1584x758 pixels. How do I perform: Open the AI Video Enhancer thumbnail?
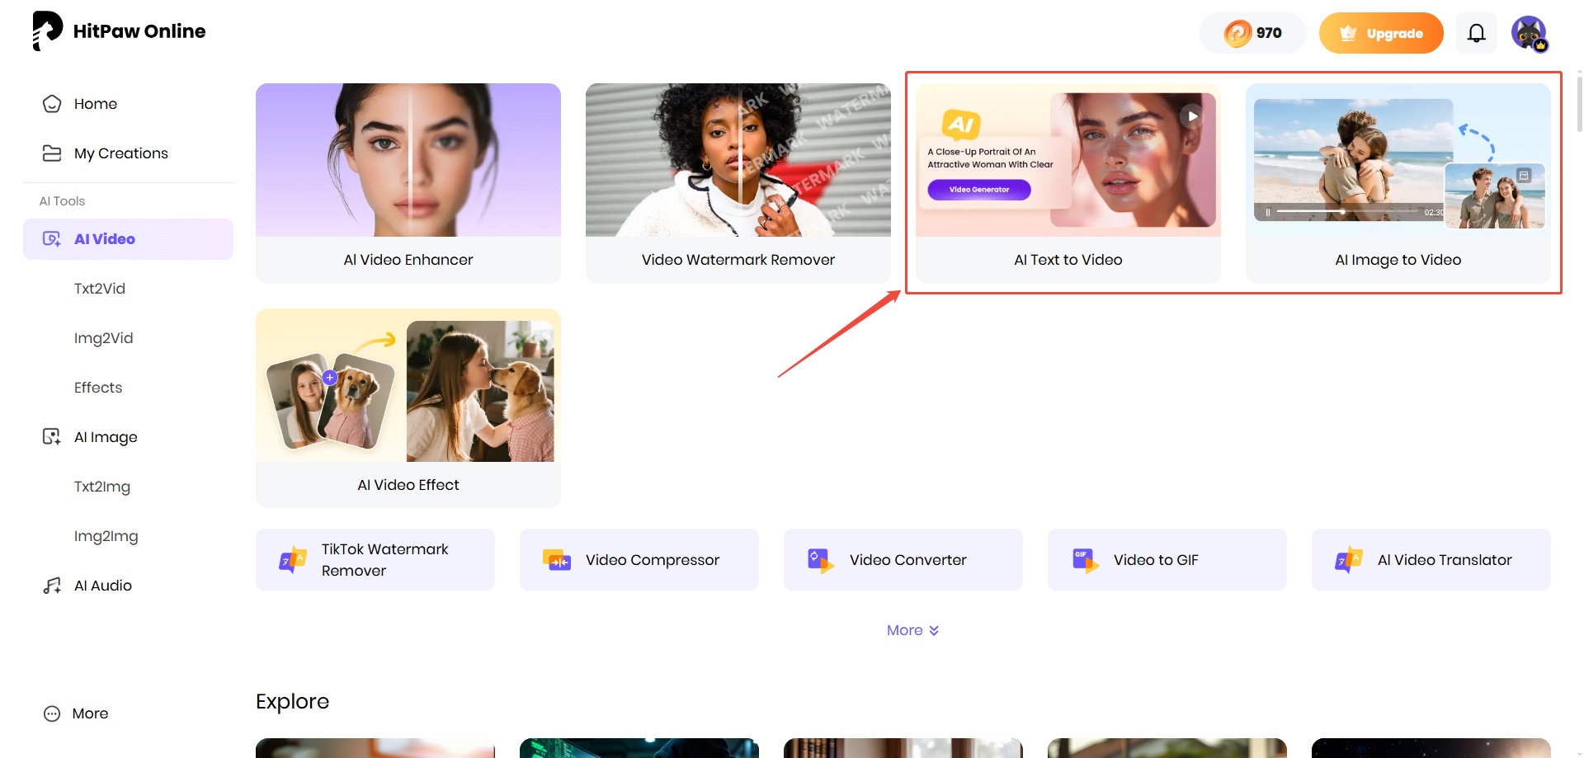pyautogui.click(x=408, y=160)
